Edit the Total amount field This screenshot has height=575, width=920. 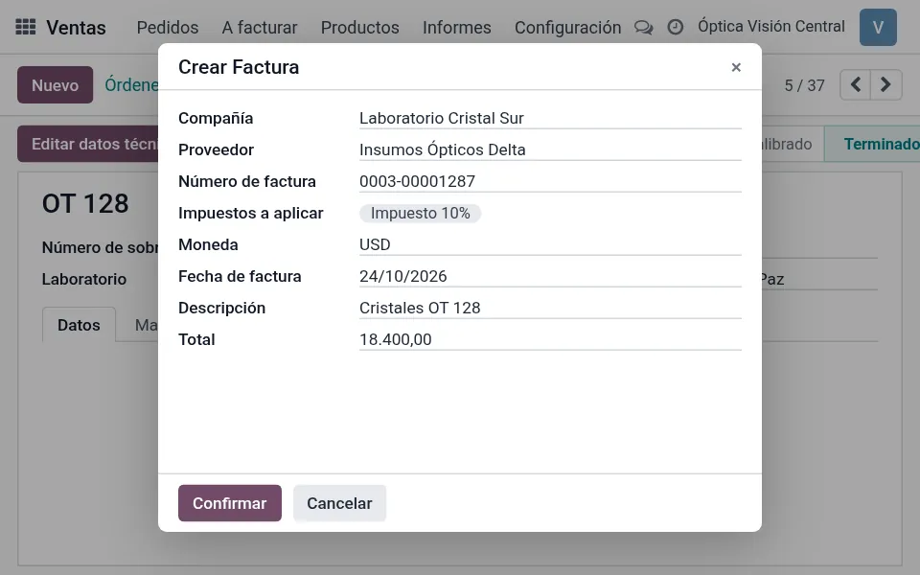pos(550,339)
